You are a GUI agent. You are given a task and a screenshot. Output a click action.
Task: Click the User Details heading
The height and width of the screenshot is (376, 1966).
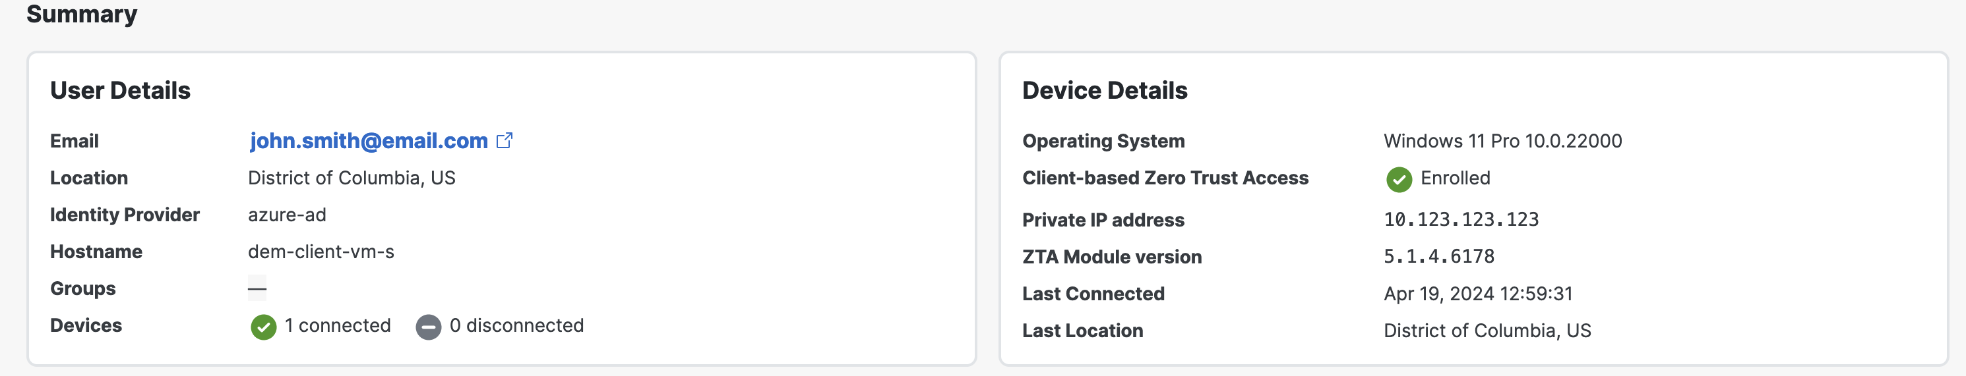pyautogui.click(x=121, y=91)
